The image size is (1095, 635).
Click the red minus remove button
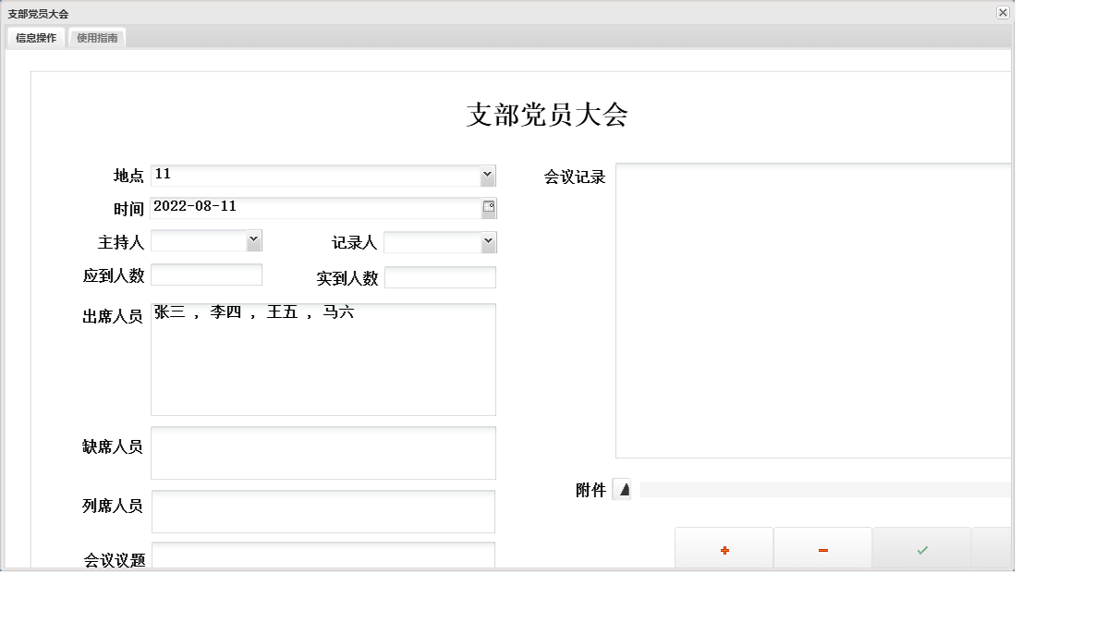pyautogui.click(x=822, y=550)
